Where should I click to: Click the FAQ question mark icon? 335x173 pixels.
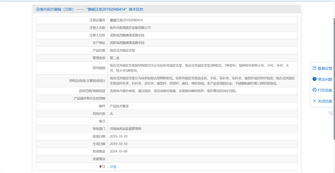pos(314,79)
